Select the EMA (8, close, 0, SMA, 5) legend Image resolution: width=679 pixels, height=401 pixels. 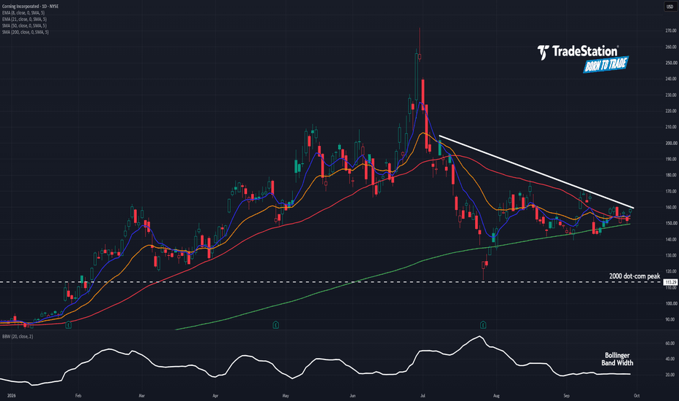pyautogui.click(x=23, y=13)
